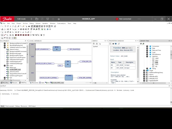Screen dimensions: 172x129
Task: Select the pointer selection tool
Action: coord(2,35)
